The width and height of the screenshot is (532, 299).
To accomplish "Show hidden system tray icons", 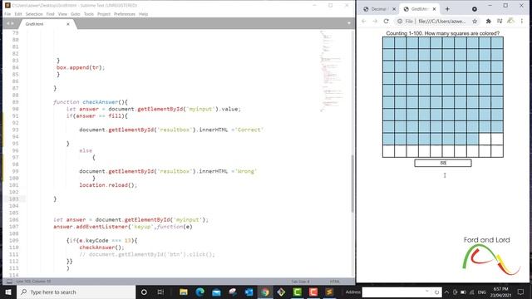I will click(x=447, y=292).
